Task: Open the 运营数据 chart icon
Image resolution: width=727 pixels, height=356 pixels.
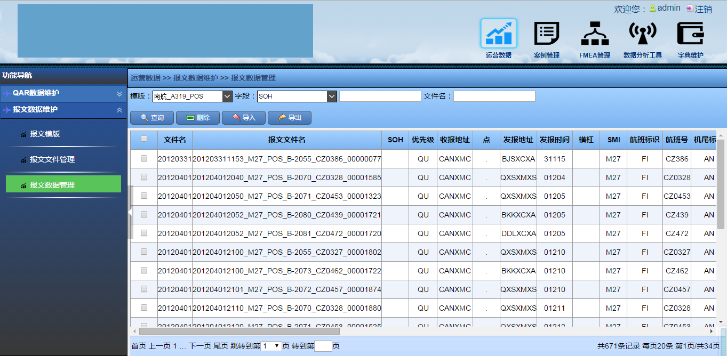Action: tap(498, 34)
